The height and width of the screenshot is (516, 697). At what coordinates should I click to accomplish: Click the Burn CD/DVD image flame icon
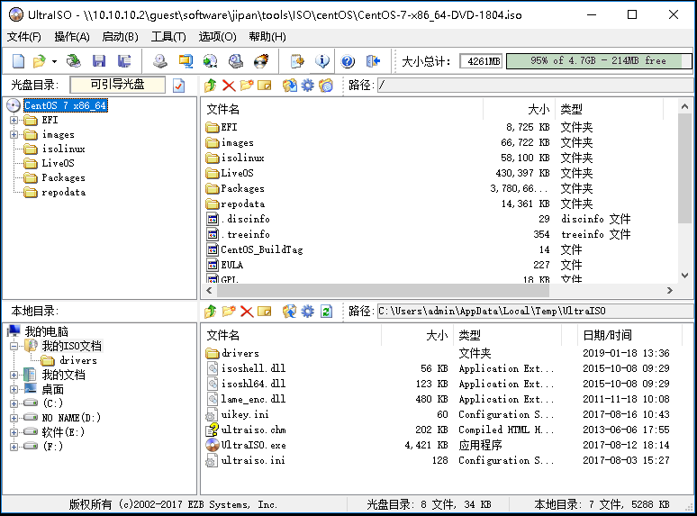pos(261,61)
